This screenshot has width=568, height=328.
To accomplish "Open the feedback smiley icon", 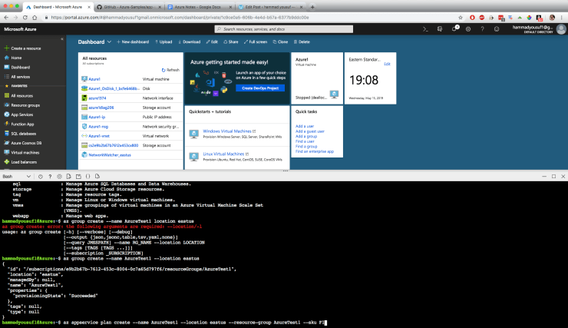I will [x=497, y=29].
